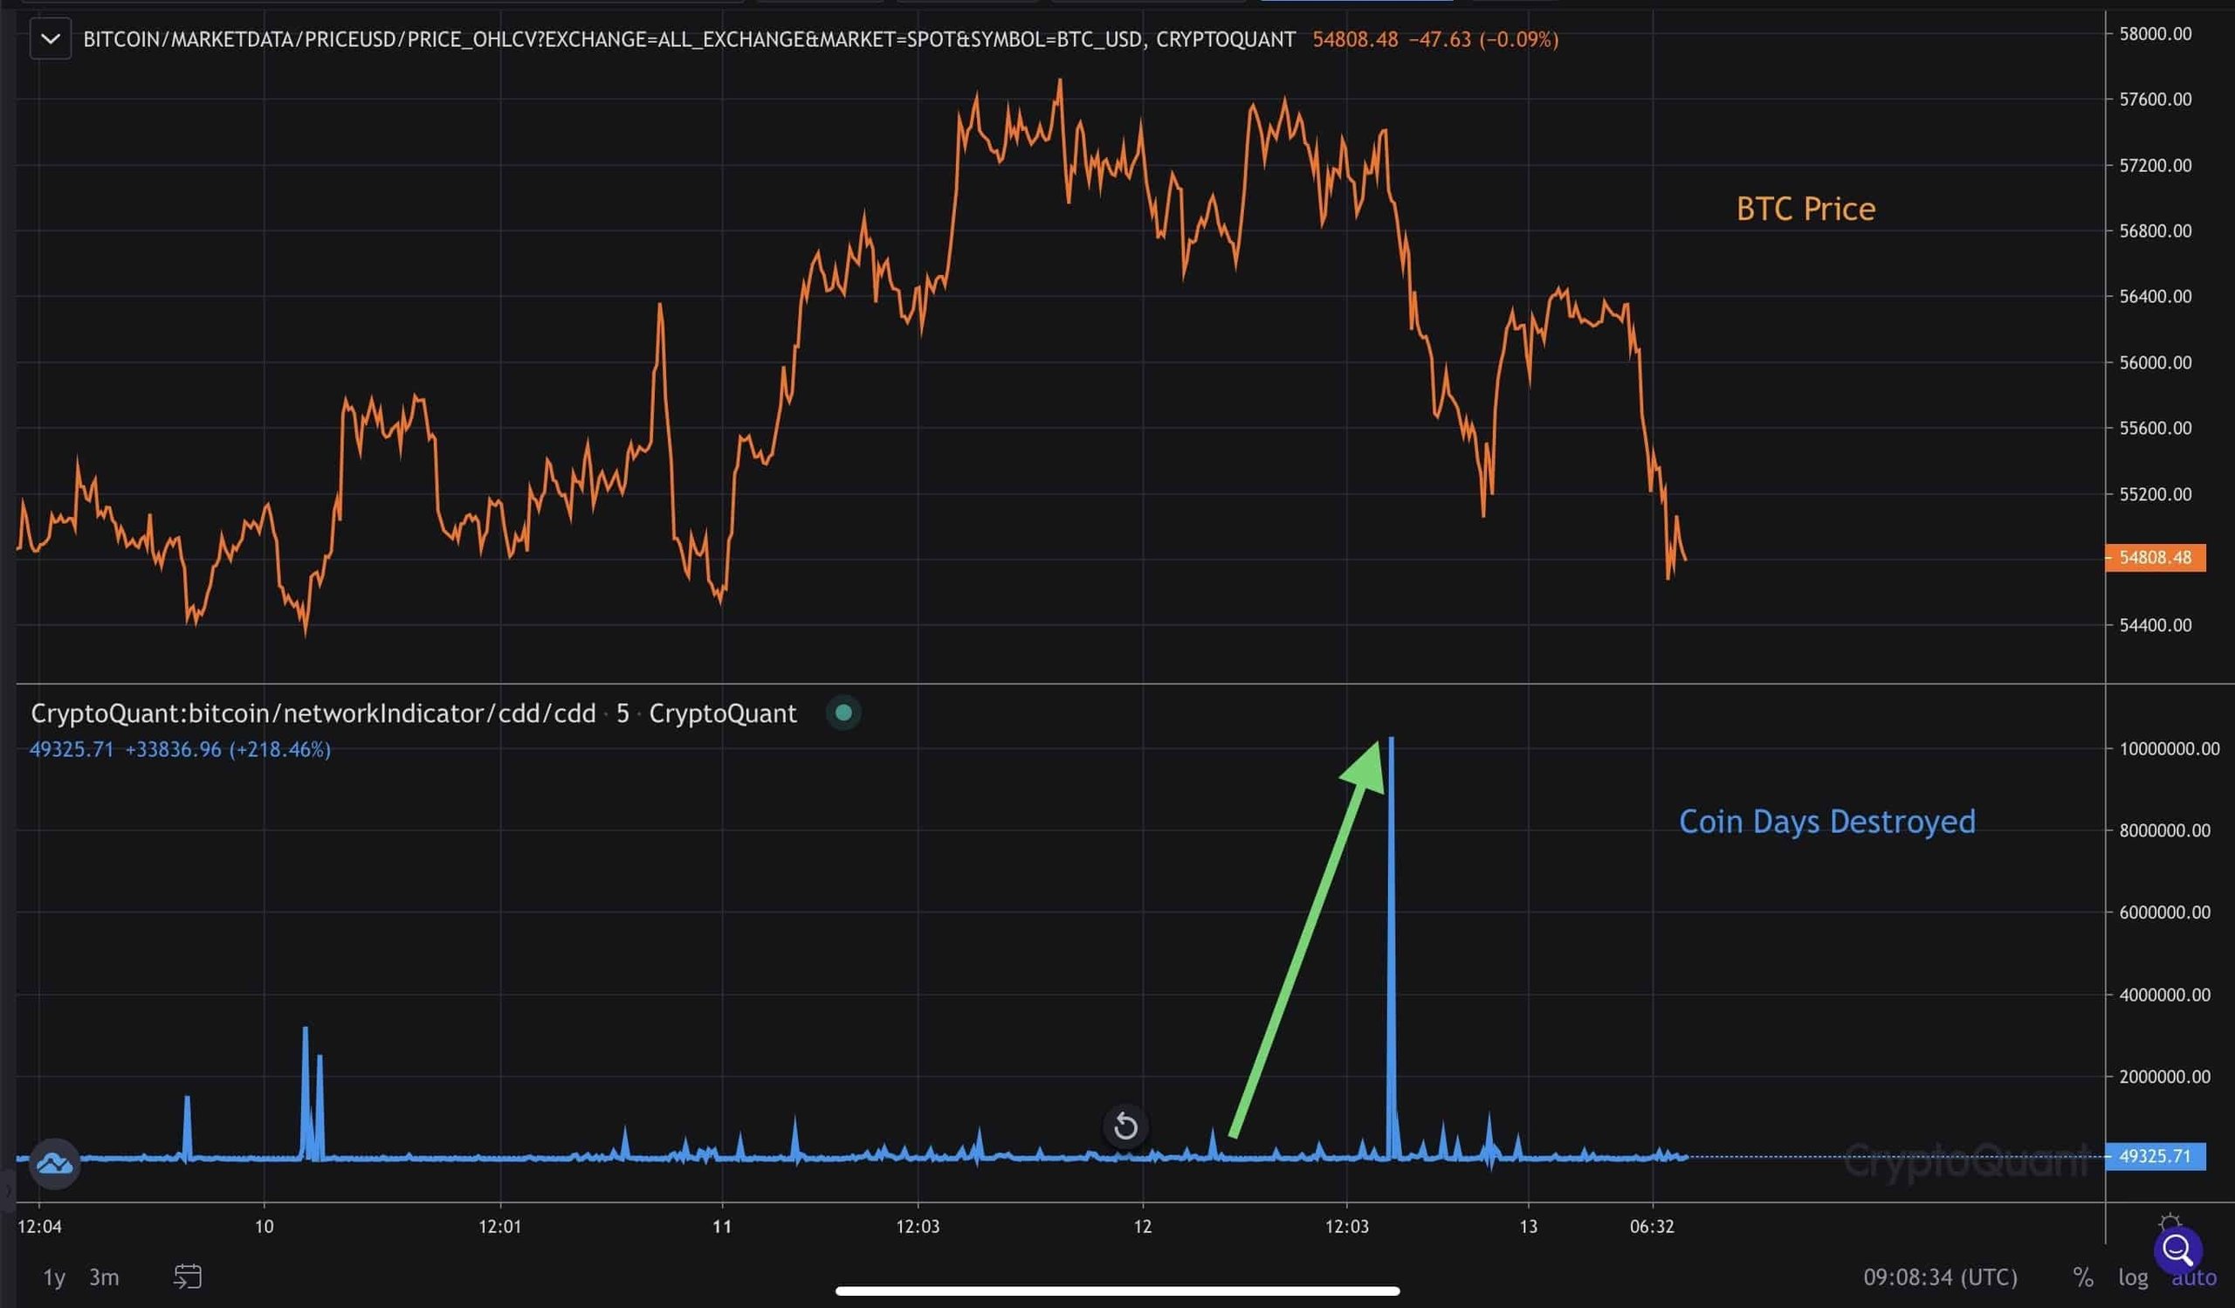The width and height of the screenshot is (2235, 1308).
Task: Switch to the 3m time range
Action: pyautogui.click(x=104, y=1277)
